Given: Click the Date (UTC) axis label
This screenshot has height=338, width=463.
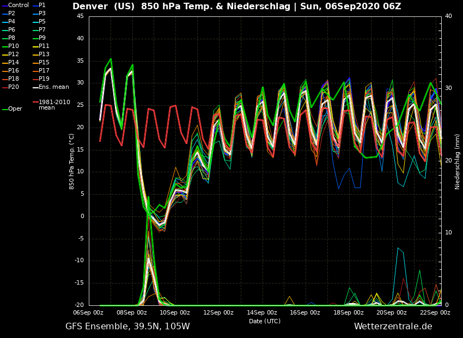Looking at the screenshot, I should pyautogui.click(x=265, y=321).
